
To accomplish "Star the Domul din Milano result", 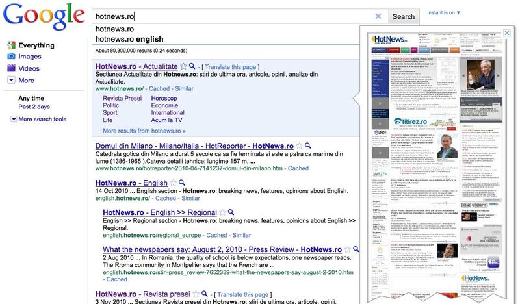I will point(300,146).
